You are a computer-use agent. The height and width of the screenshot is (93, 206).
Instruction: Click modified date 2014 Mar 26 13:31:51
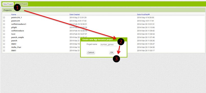click(x=146, y=24)
